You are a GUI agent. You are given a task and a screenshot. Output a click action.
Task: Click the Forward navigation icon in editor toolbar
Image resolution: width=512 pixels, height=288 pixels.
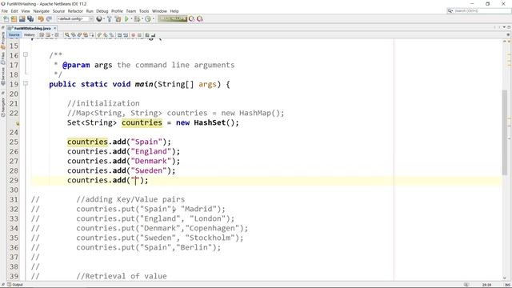point(57,34)
